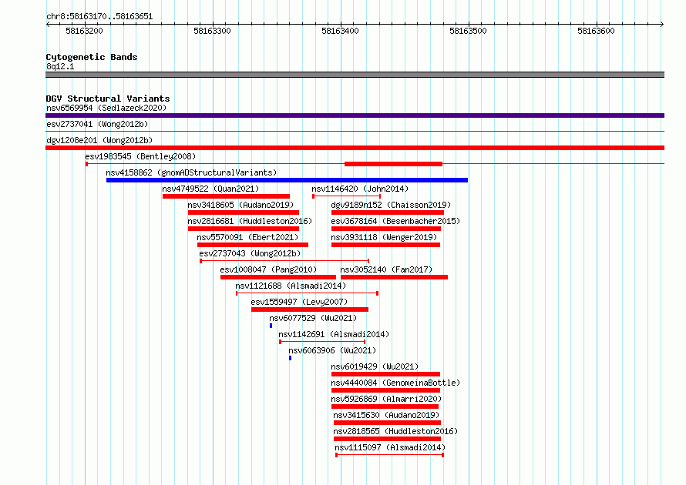Screen dimensions: 686x485
Task: Open nsv2818565 (Huddleston2016) label
Action: [395, 431]
